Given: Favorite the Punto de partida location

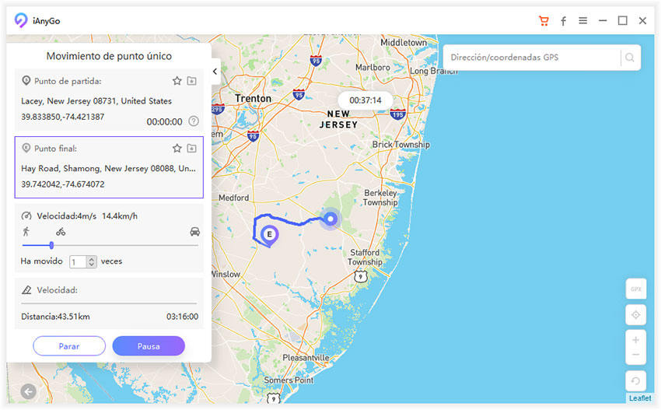Looking at the screenshot, I should point(177,81).
